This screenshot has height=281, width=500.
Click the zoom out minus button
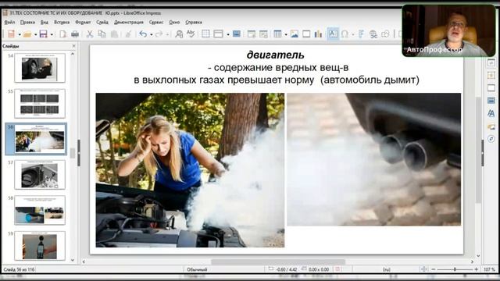(433, 269)
